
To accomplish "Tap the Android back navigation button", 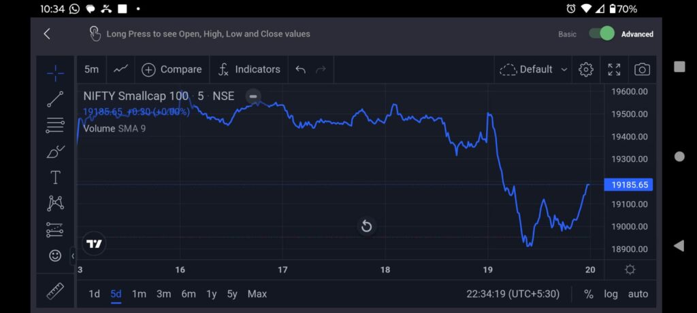I will (x=679, y=246).
